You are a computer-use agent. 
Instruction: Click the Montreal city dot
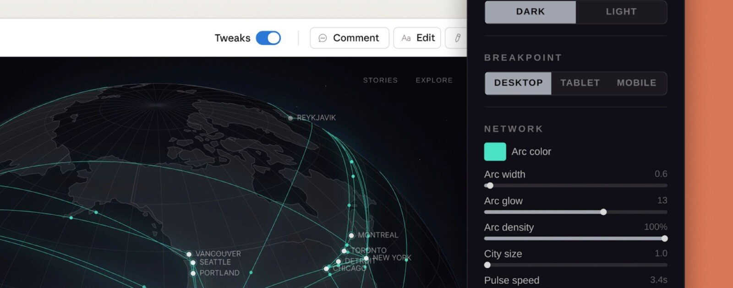[351, 235]
